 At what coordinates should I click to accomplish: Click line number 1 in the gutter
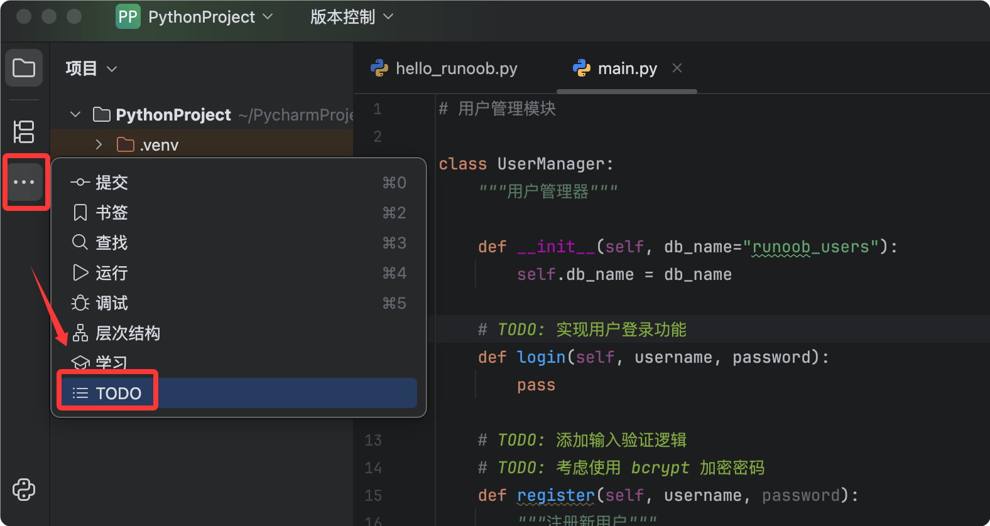tap(378, 109)
